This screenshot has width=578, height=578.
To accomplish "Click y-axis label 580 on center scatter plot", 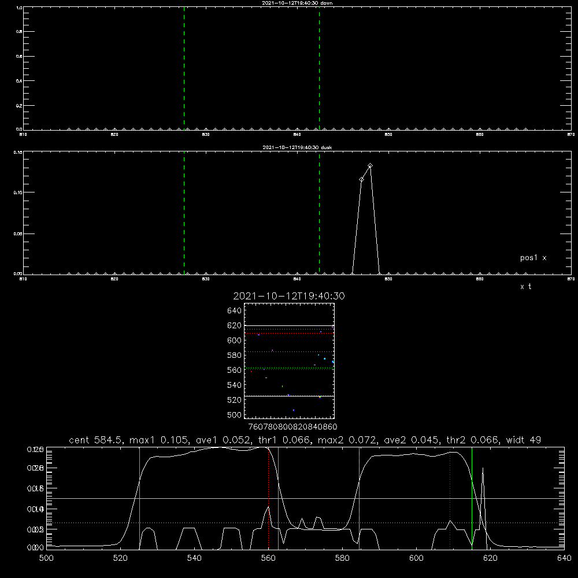I will pos(235,355).
